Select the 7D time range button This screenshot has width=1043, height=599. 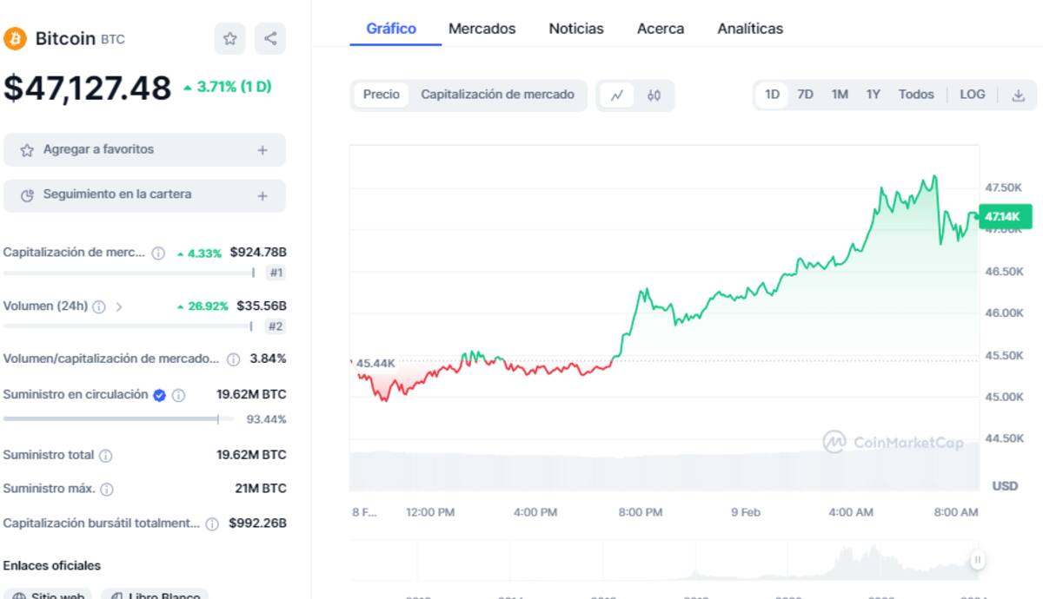coord(805,95)
